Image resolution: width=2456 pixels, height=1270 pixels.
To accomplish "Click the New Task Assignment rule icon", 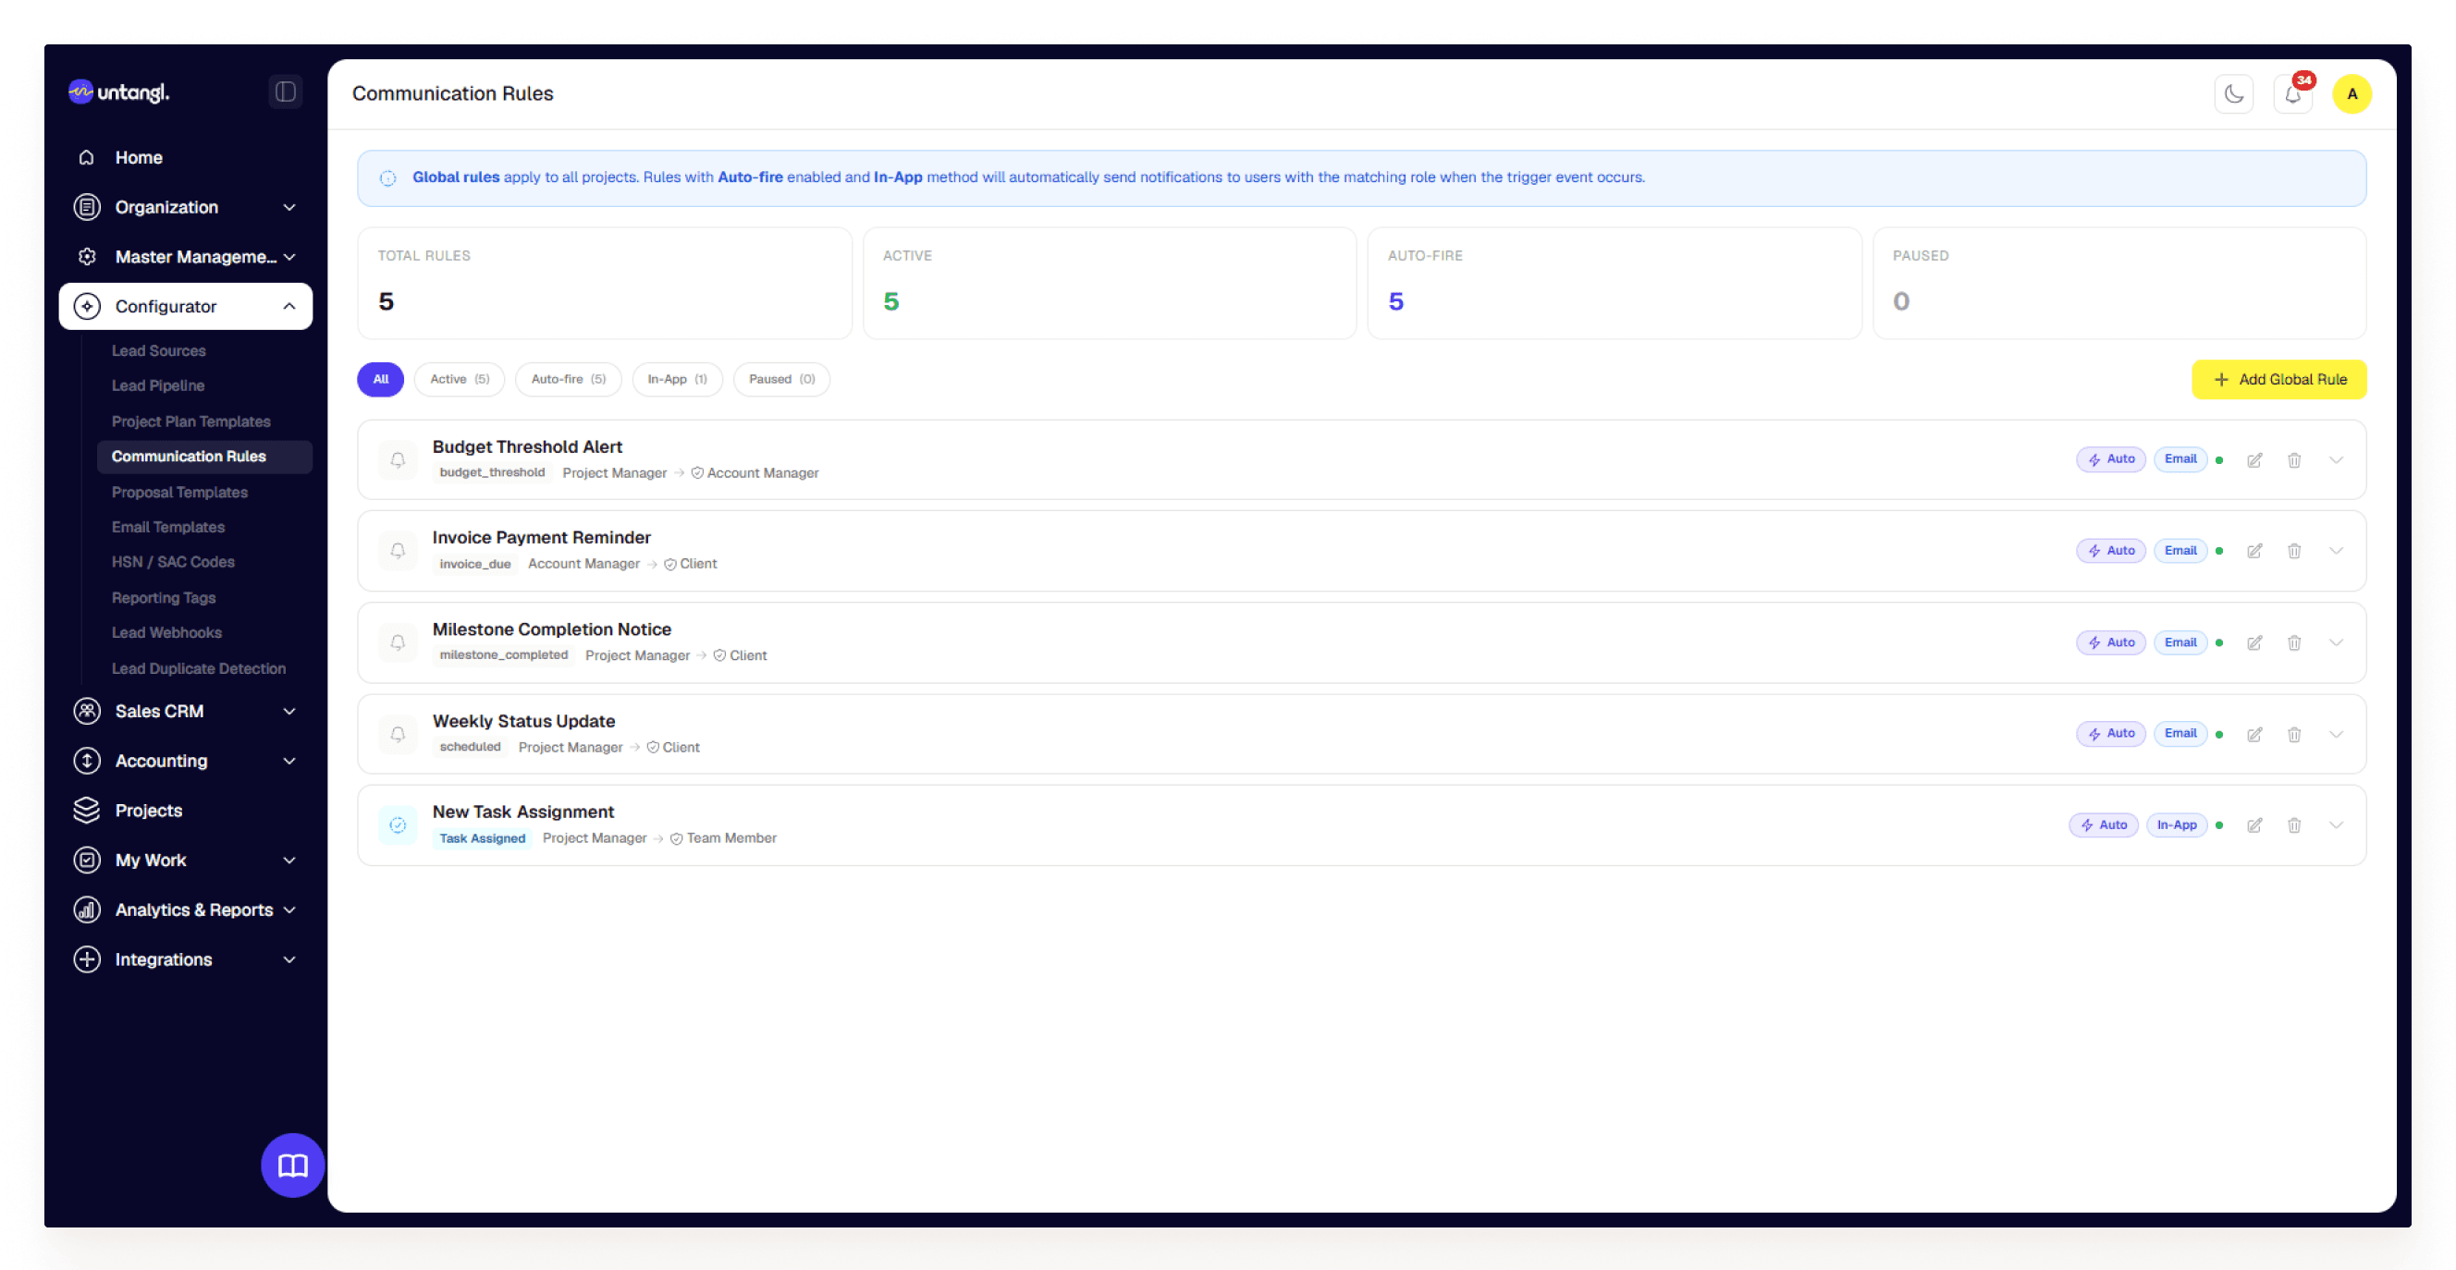I will (398, 825).
